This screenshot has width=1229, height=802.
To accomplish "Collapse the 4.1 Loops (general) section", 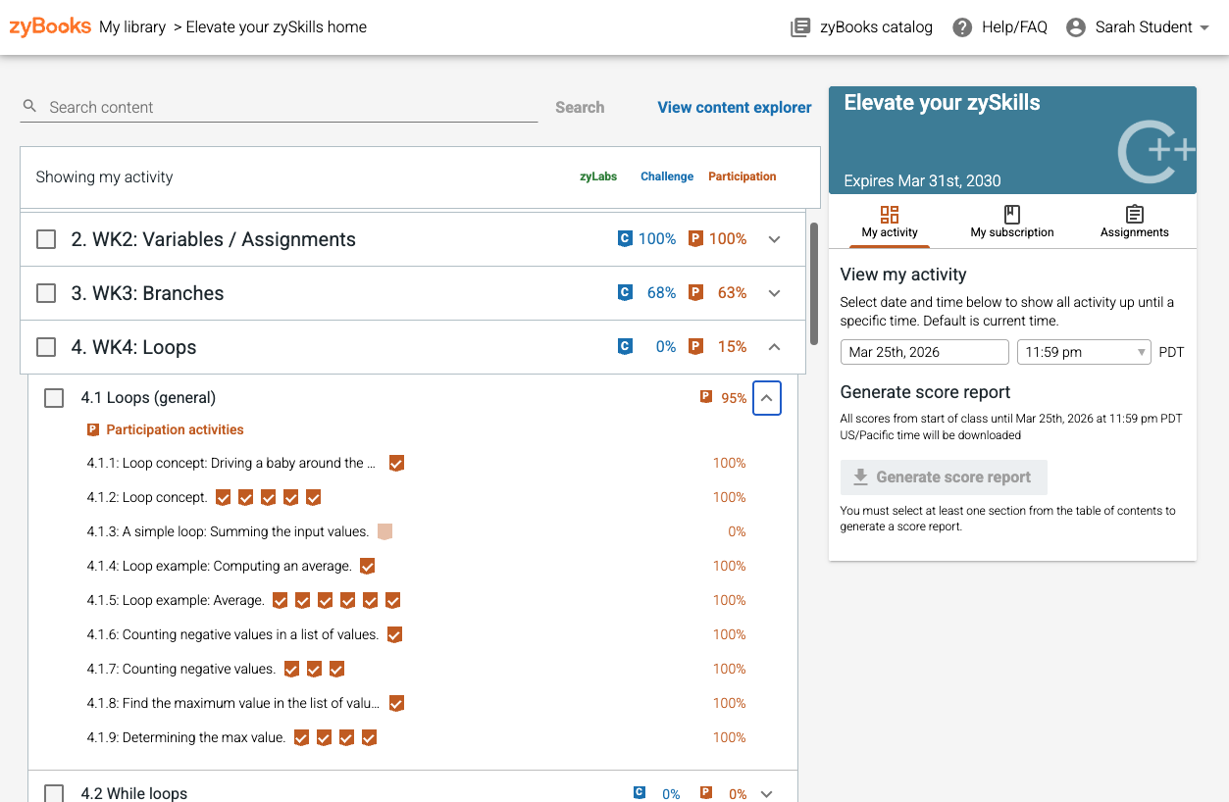I will (767, 398).
